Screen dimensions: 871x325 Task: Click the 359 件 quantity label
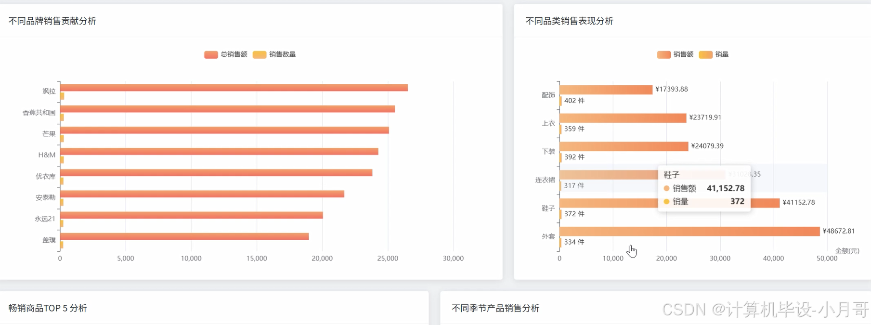click(574, 129)
